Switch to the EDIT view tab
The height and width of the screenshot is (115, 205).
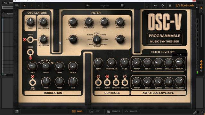94,111
